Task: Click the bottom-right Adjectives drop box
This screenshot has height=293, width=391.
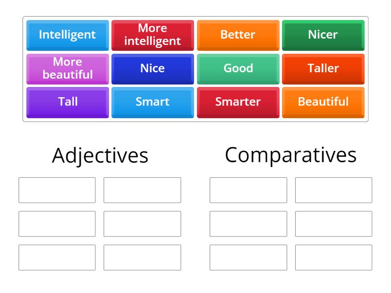Action: (142, 257)
